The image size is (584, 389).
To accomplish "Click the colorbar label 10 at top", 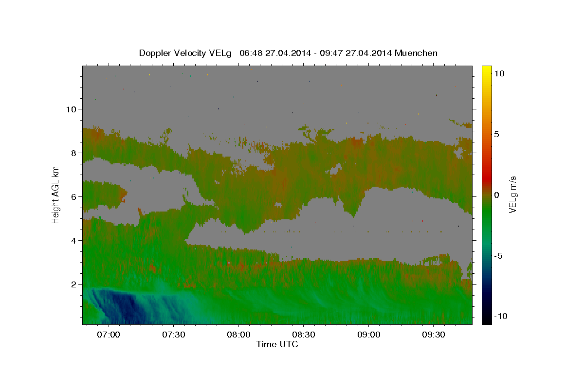I will coord(499,73).
